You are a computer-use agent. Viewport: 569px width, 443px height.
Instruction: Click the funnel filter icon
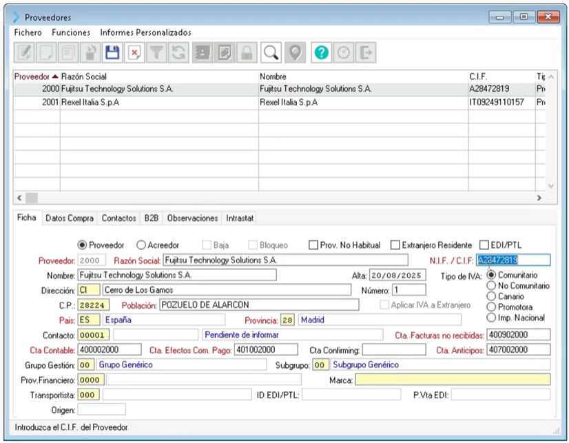[157, 53]
